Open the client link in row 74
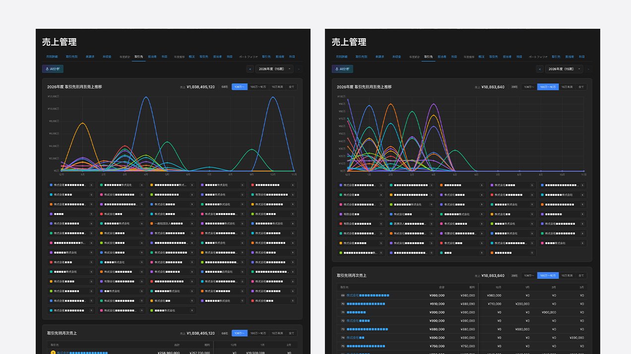Screen dimensions: 631x354 coord(355,338)
